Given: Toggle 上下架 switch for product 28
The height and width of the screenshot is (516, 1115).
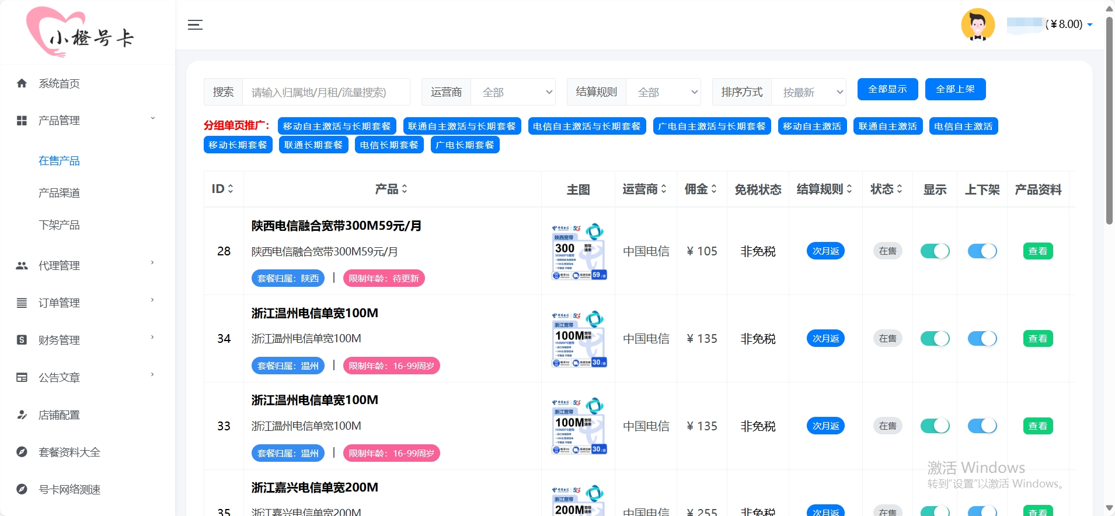Looking at the screenshot, I should [982, 251].
